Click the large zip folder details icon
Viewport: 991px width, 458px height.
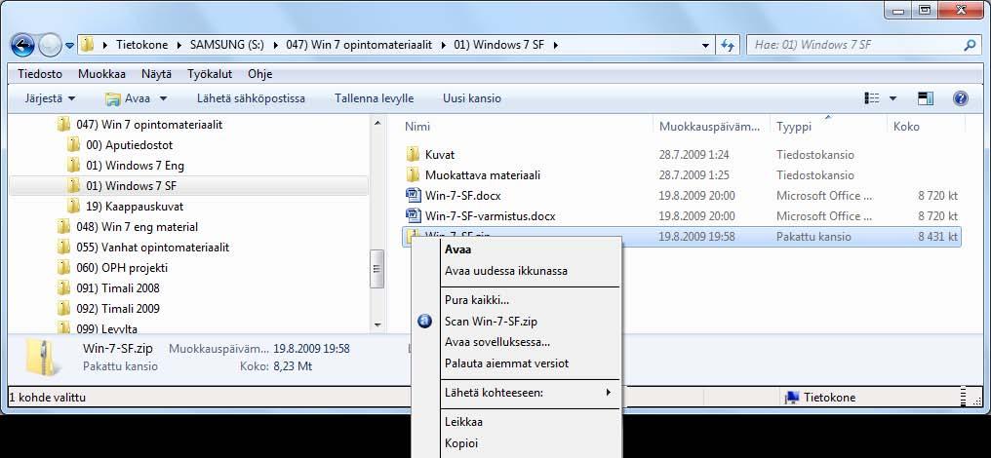43,359
